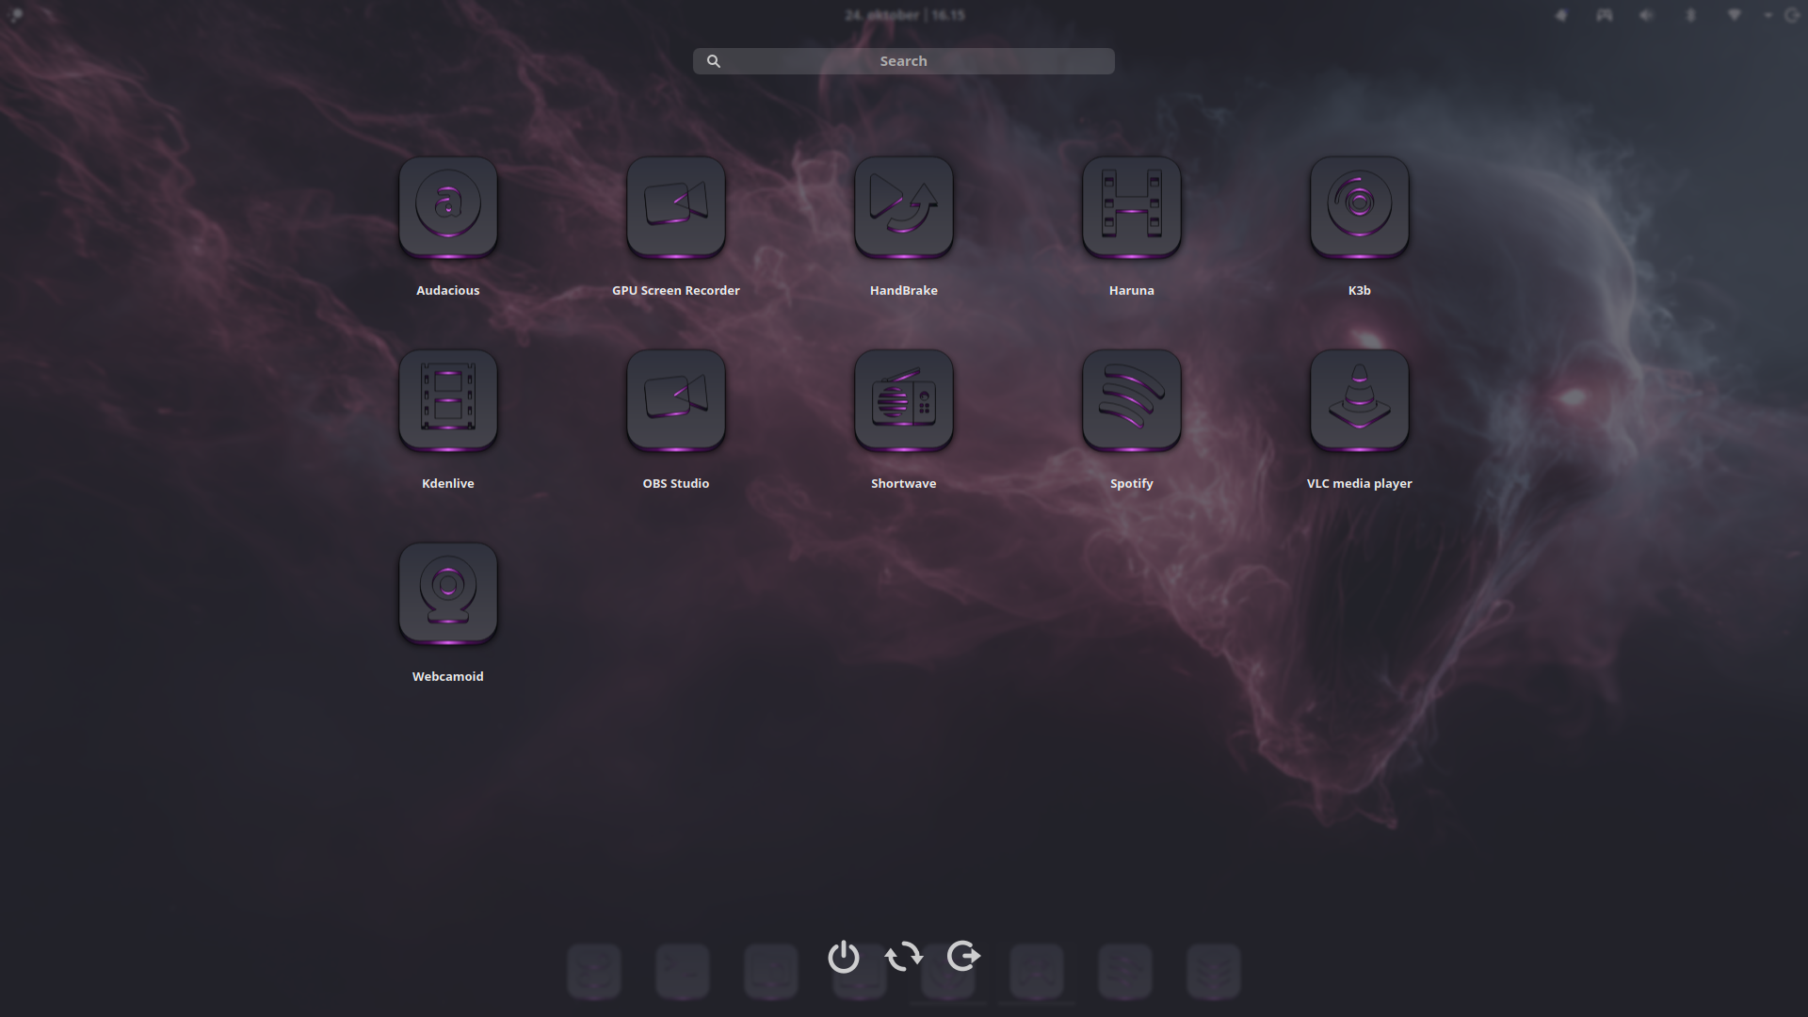Click the VLC media player label
The image size is (1808, 1017).
(1359, 483)
